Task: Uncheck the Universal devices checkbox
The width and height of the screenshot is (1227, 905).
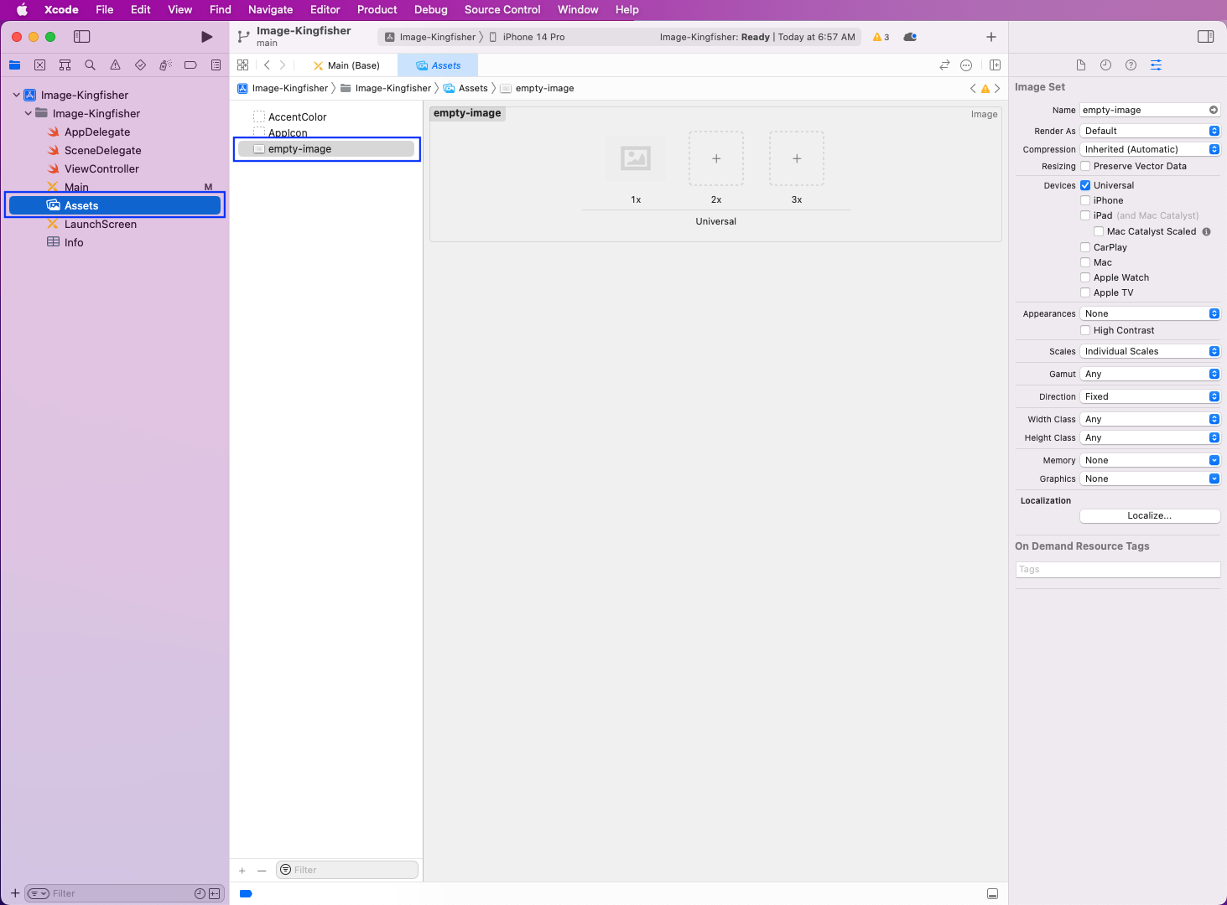Action: 1085,185
